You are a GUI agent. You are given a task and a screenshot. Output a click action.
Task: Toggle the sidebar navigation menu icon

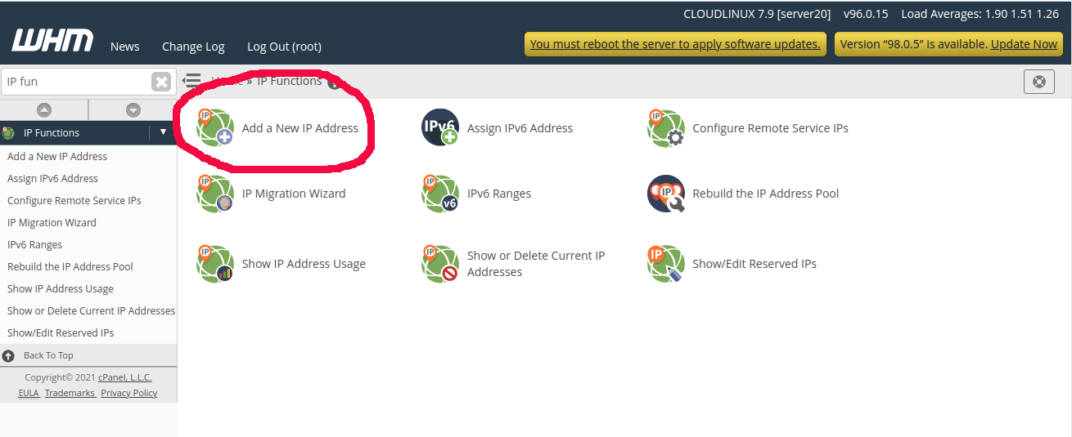click(x=191, y=81)
